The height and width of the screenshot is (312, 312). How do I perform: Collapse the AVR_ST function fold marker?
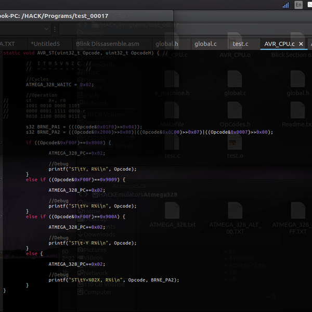(x=2, y=53)
